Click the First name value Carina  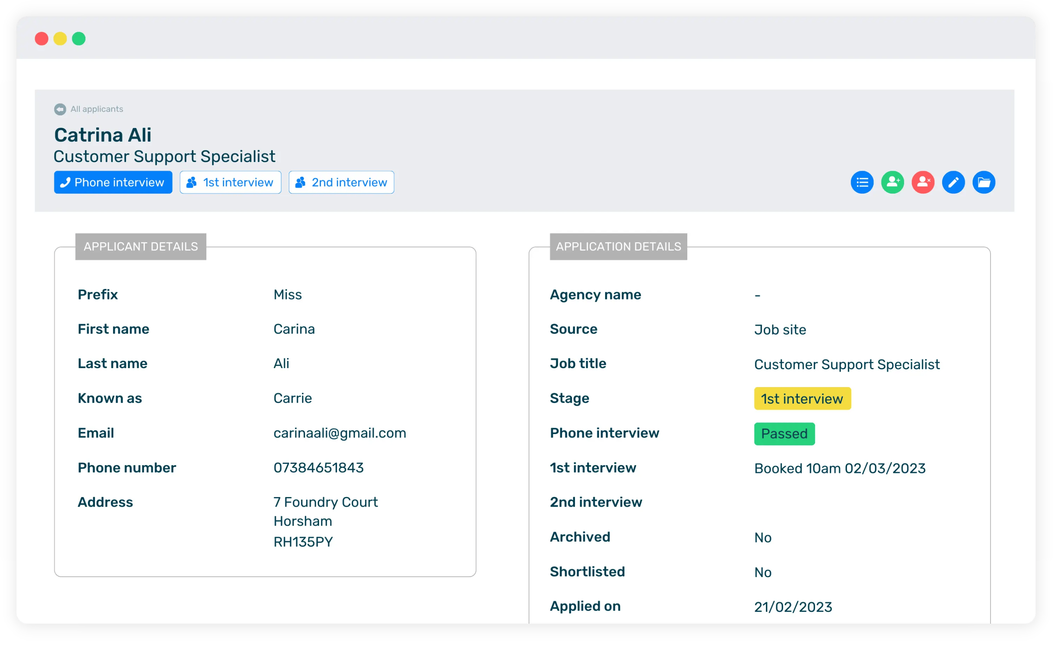[294, 329]
